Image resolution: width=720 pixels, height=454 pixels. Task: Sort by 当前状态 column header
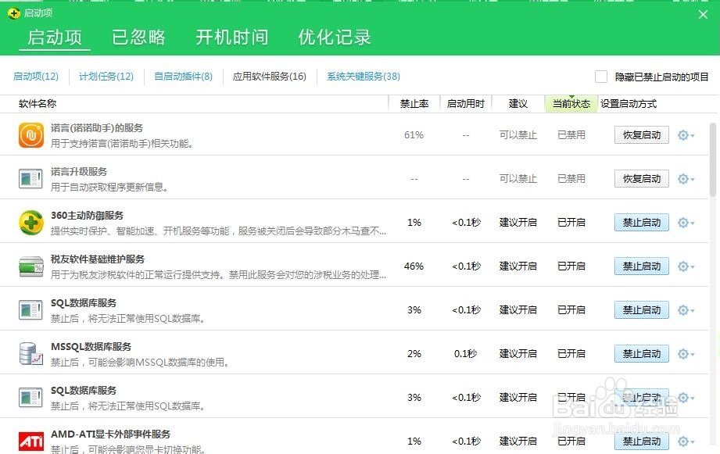point(571,104)
